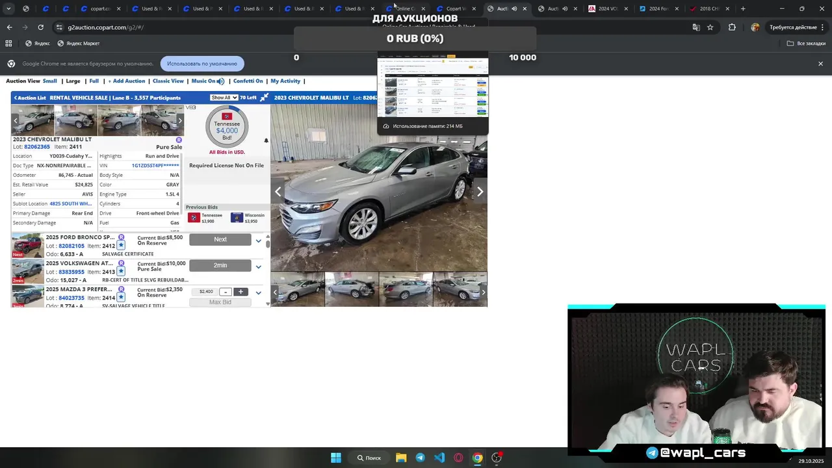The width and height of the screenshot is (832, 468).
Task: Click the browser back arrow
Action: tap(9, 27)
